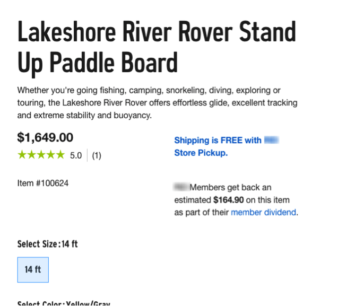Click the Item #100624 number
Screen dimensions: 338x306
pyautogui.click(x=43, y=183)
